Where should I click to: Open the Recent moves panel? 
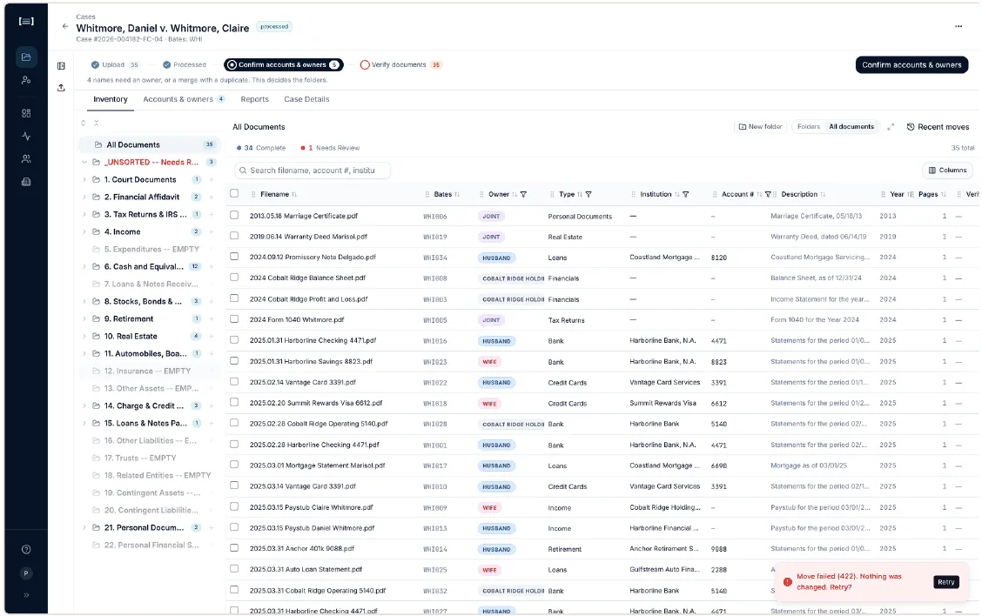click(x=938, y=127)
